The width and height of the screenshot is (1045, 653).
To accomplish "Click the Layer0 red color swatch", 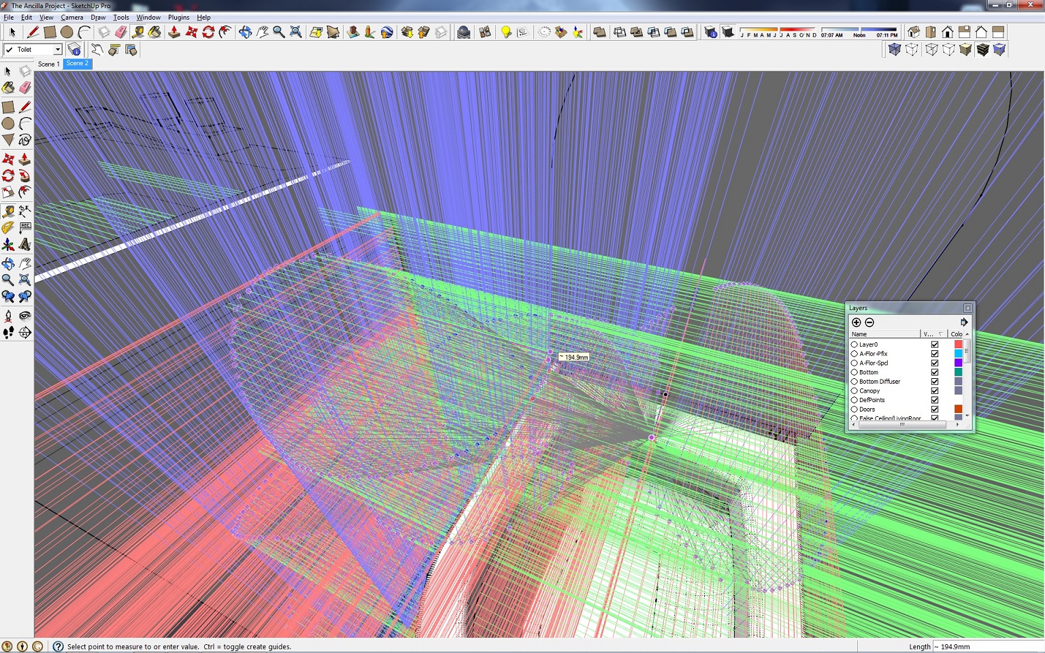I will [958, 345].
